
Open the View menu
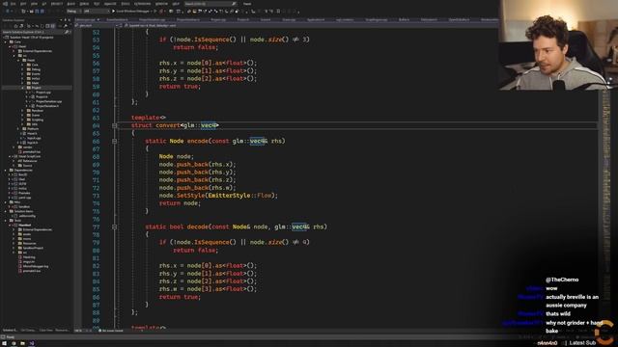pyautogui.click(x=34, y=4)
